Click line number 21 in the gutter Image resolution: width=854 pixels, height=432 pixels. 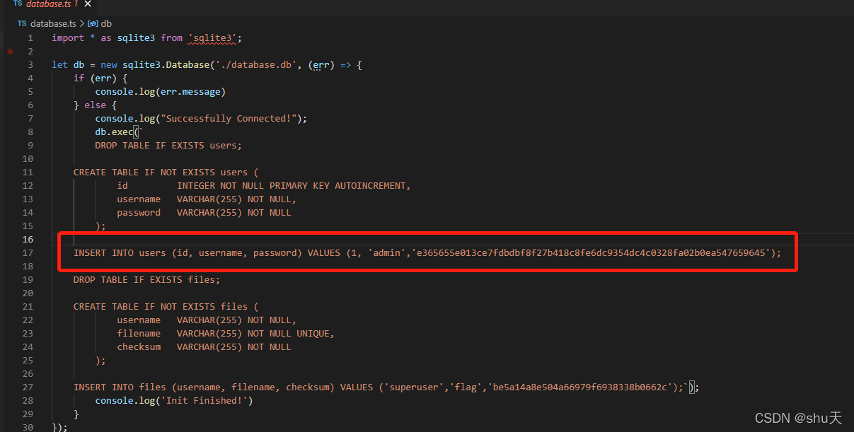click(28, 307)
